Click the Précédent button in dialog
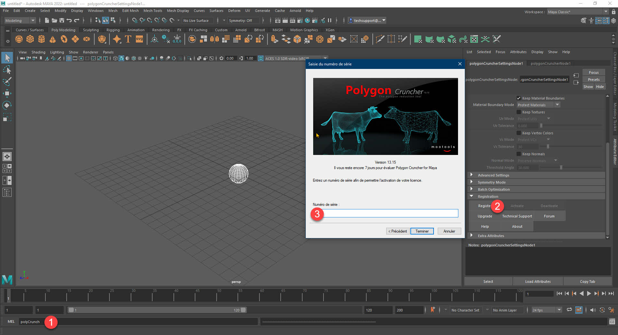The image size is (618, 335). (398, 231)
